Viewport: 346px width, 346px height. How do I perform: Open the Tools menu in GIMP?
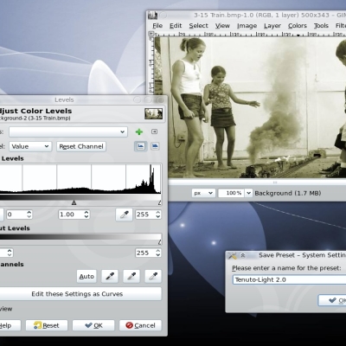click(x=321, y=26)
